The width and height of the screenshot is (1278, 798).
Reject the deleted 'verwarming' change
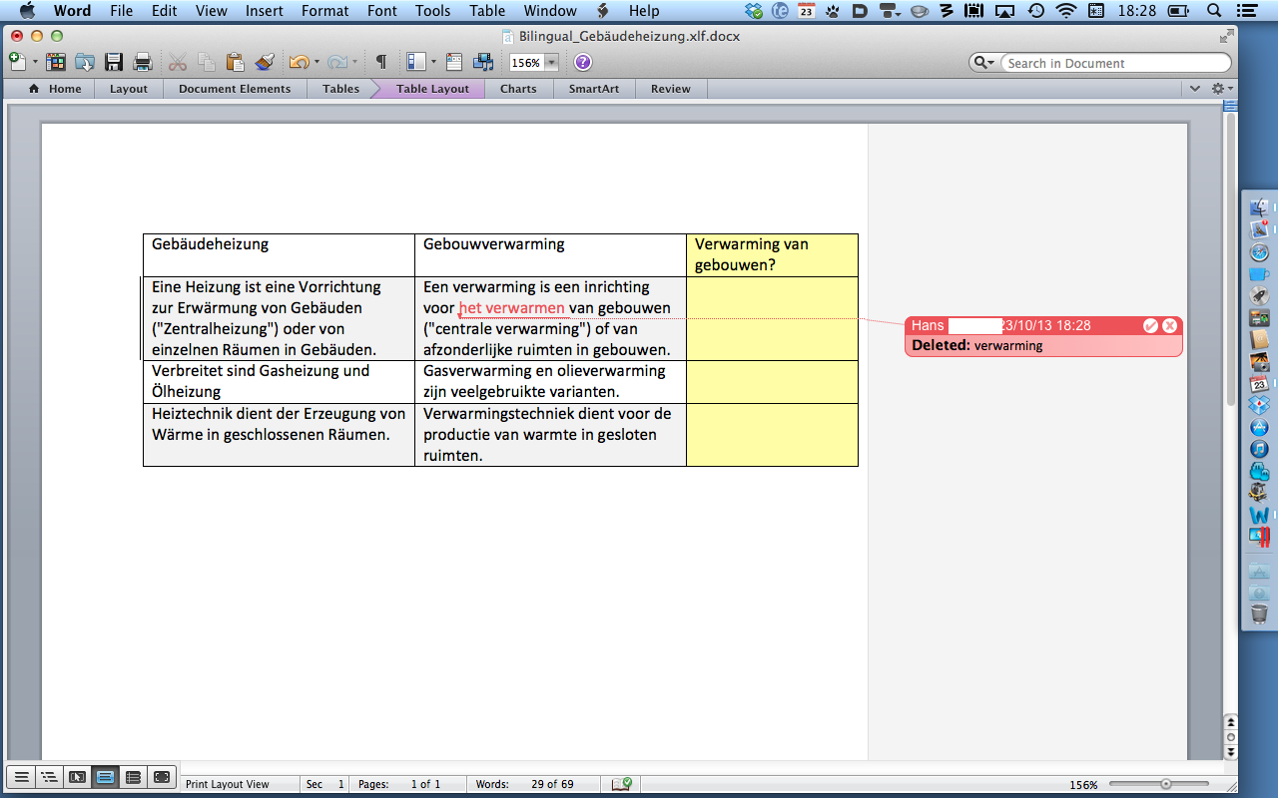(1169, 325)
